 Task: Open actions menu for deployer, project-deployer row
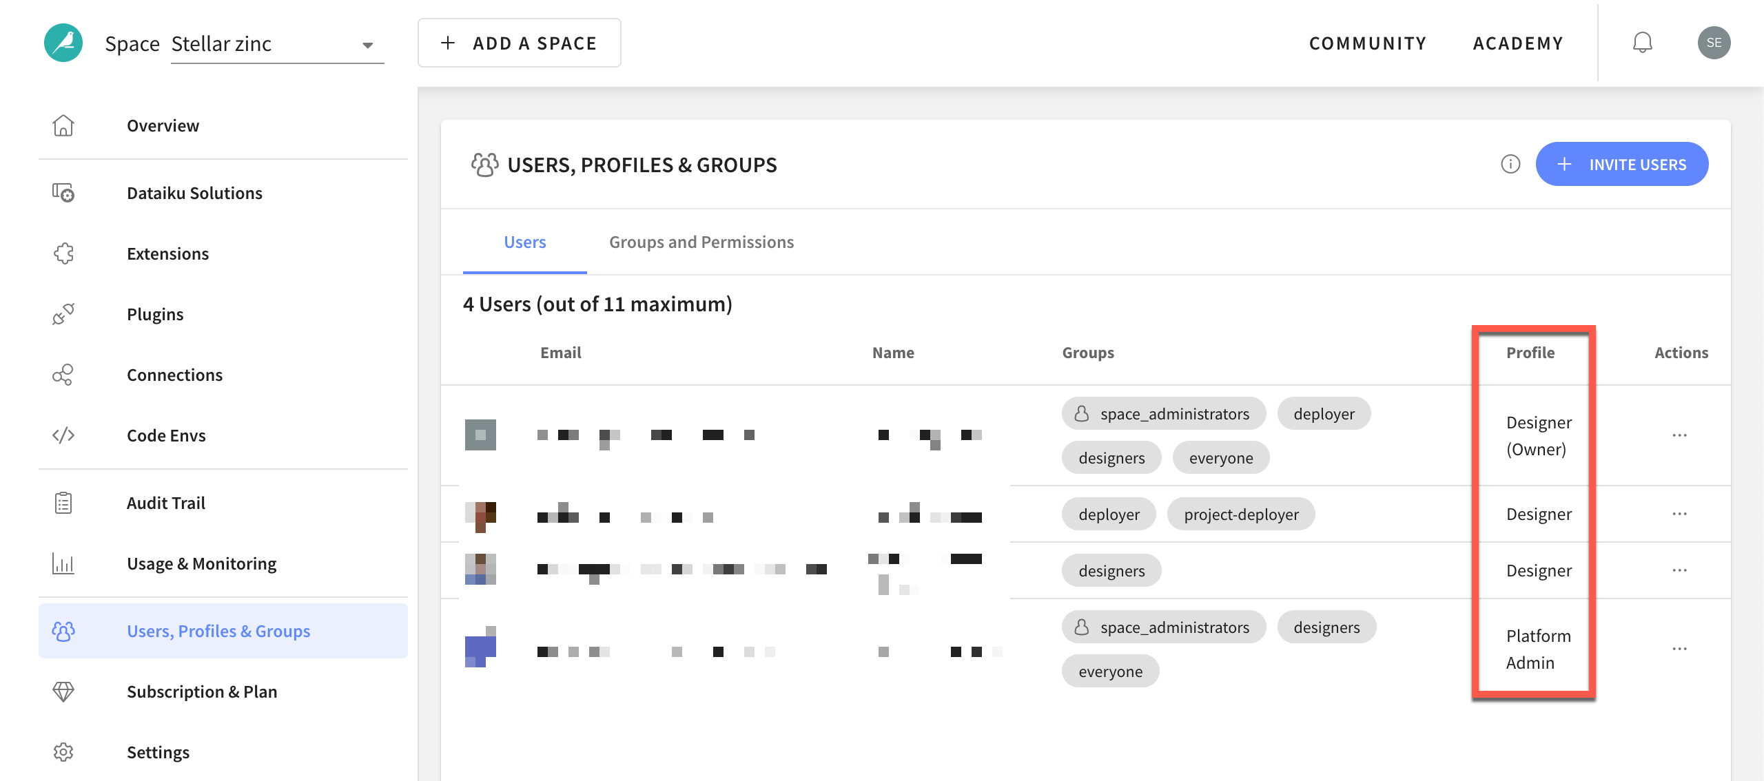tap(1680, 514)
